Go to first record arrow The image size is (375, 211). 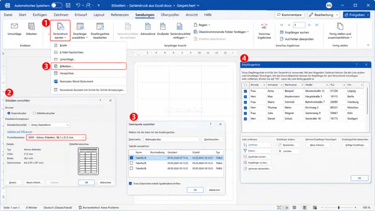[x=282, y=25]
